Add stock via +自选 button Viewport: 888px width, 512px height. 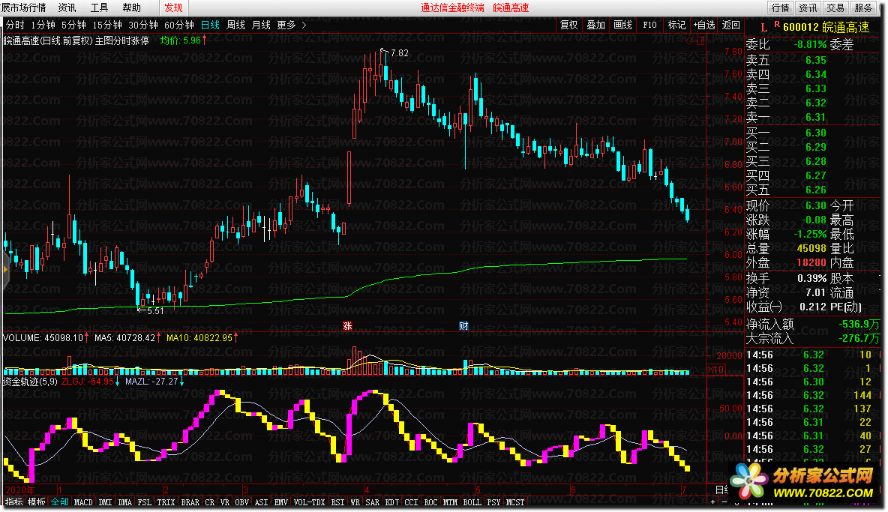click(704, 25)
